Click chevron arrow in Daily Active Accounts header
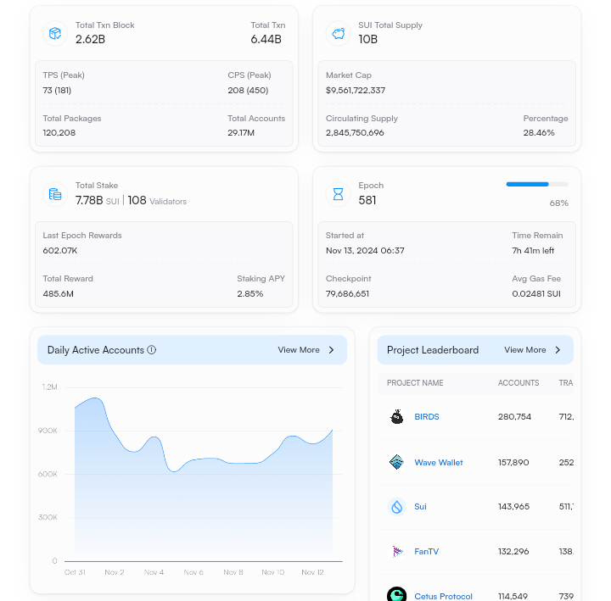The image size is (611, 601). coord(331,350)
